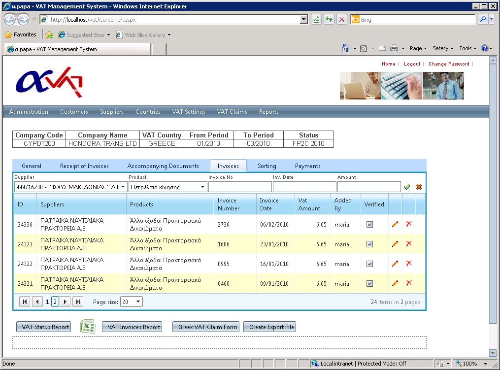Stop page loading with red X icon
500x370 pixels.
point(341,19)
